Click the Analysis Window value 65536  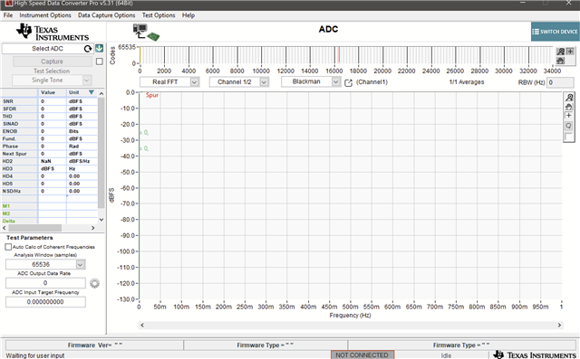[41, 265]
